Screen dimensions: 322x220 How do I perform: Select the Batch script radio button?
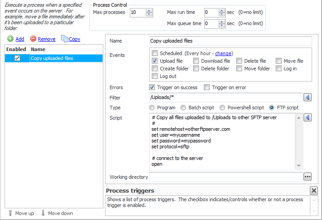point(184,108)
